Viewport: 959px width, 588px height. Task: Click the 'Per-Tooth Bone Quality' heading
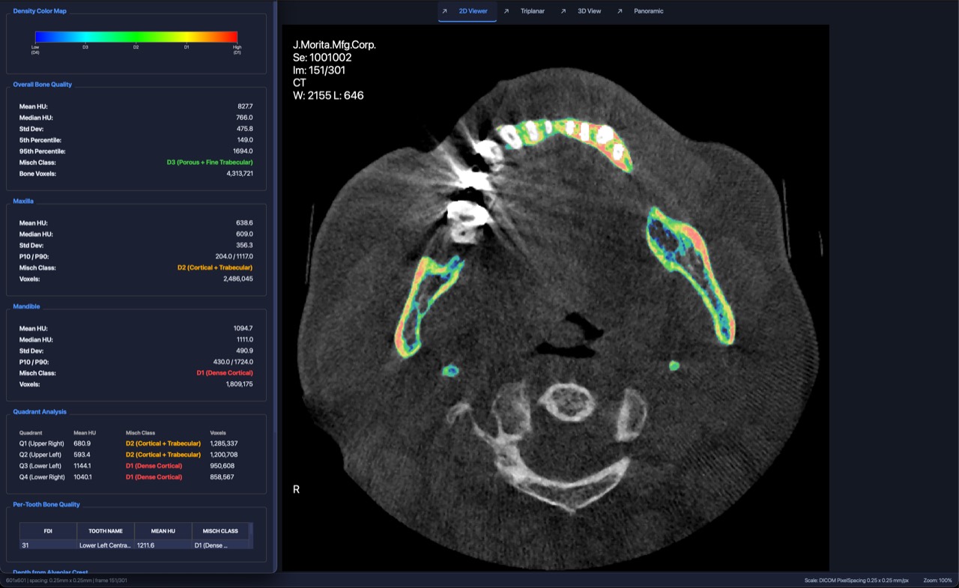pyautogui.click(x=46, y=505)
